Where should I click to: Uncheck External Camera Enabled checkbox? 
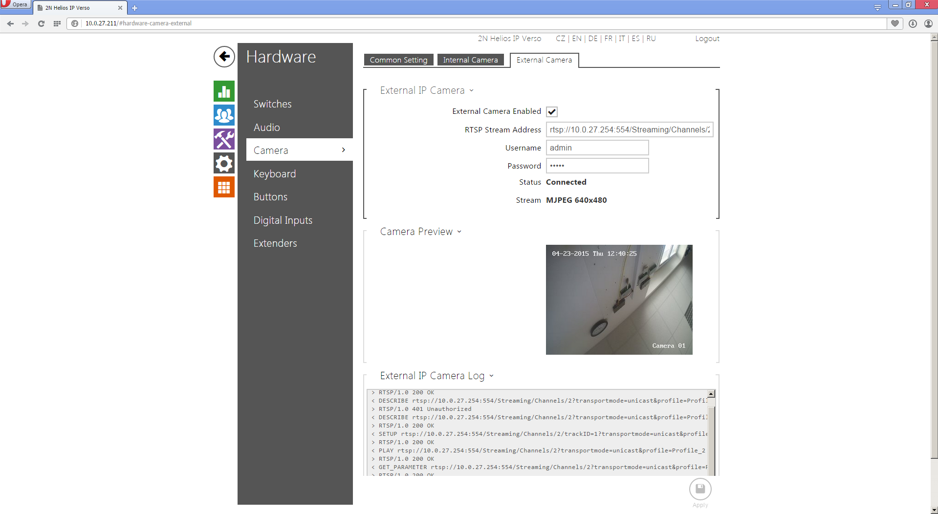552,112
